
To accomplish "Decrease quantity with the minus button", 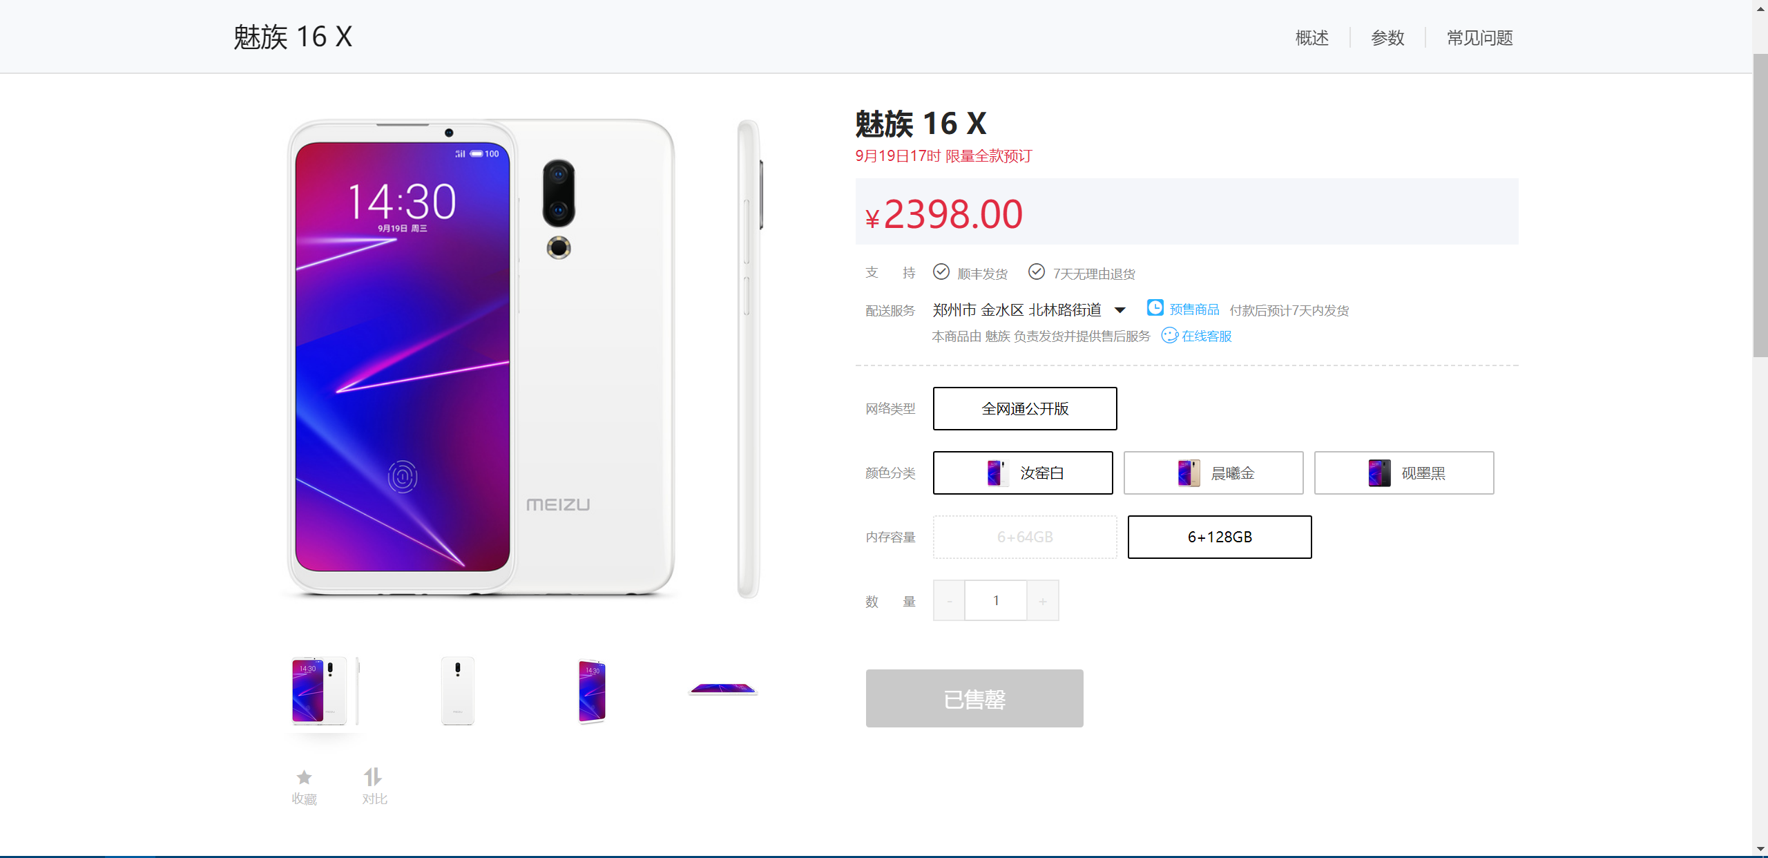I will (x=949, y=601).
